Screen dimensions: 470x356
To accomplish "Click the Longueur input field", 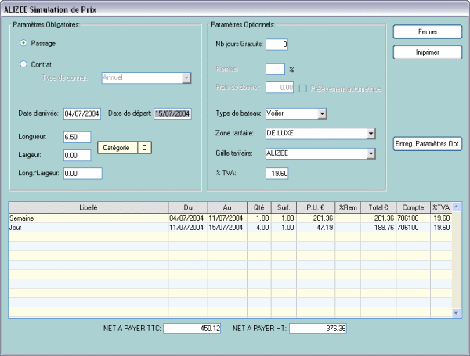I will [77, 137].
